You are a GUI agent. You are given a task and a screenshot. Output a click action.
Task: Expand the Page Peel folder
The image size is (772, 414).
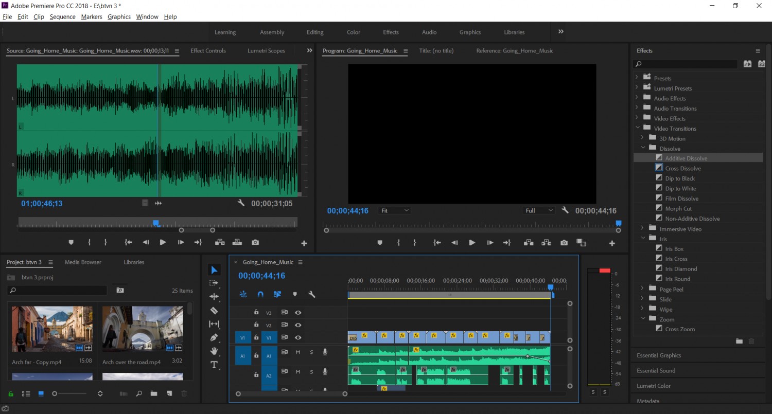pos(642,289)
